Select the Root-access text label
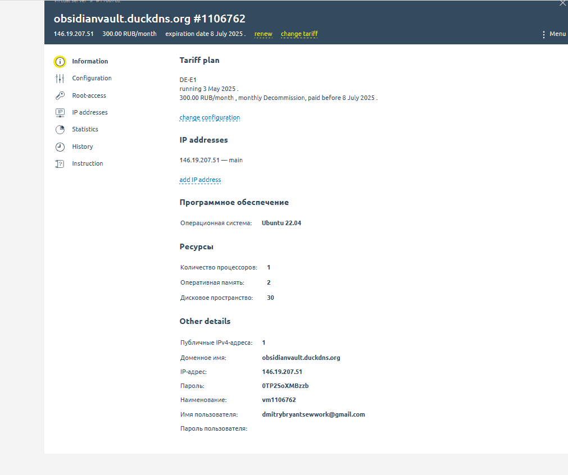This screenshot has width=568, height=475. click(x=89, y=96)
